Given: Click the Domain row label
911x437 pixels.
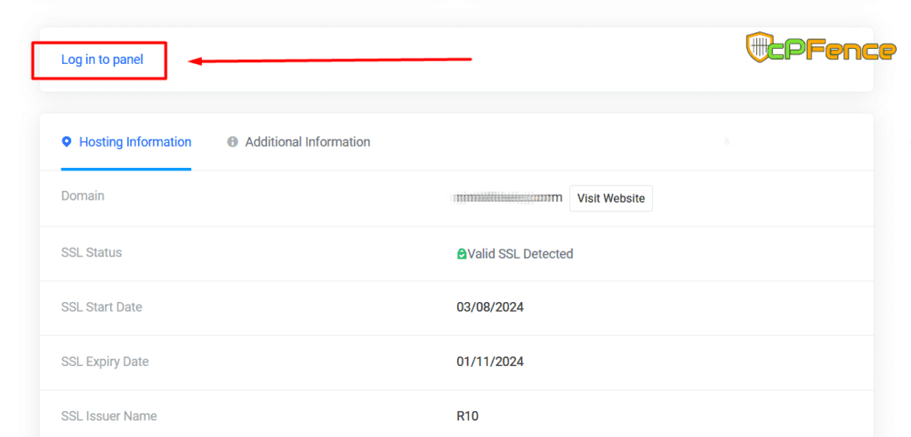Looking at the screenshot, I should pyautogui.click(x=83, y=195).
